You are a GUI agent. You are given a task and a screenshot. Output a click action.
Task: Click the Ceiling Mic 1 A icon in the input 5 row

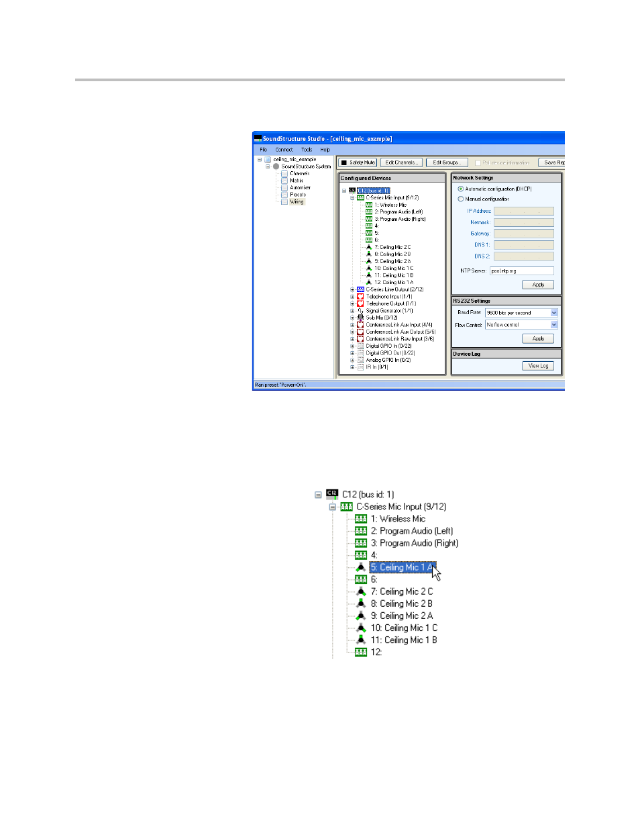[361, 567]
